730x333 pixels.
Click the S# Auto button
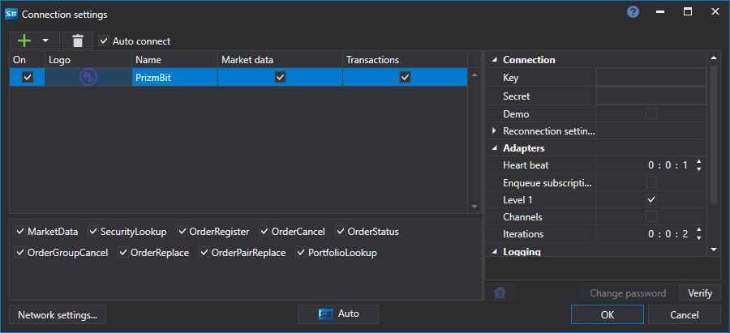(x=338, y=314)
